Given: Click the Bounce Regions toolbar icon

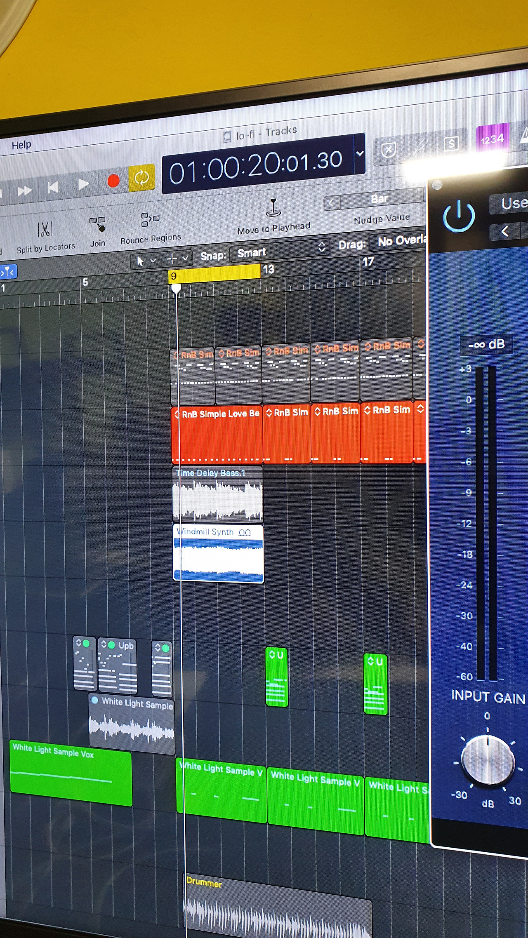Looking at the screenshot, I should tap(151, 228).
